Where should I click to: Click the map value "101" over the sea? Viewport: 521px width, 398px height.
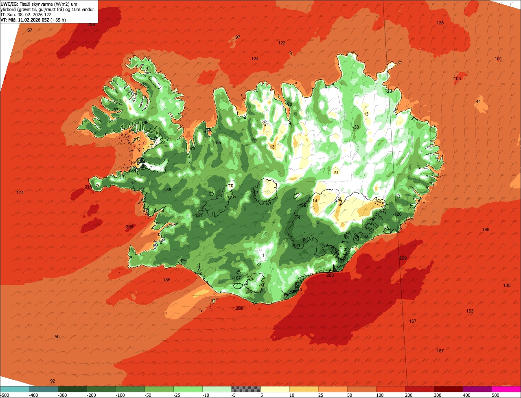coord(498,59)
